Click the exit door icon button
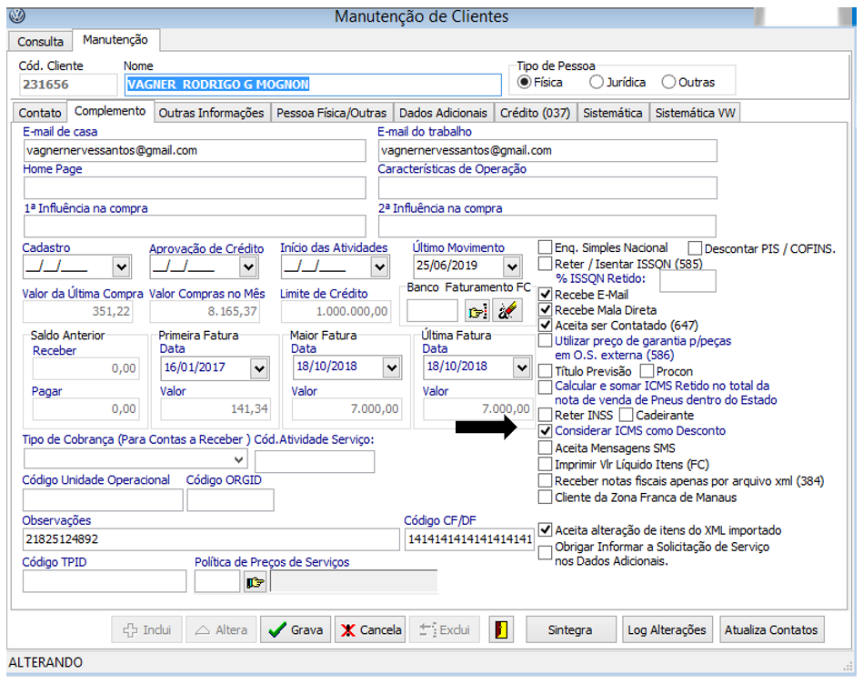Screen dimensions: 863x684 [x=501, y=629]
